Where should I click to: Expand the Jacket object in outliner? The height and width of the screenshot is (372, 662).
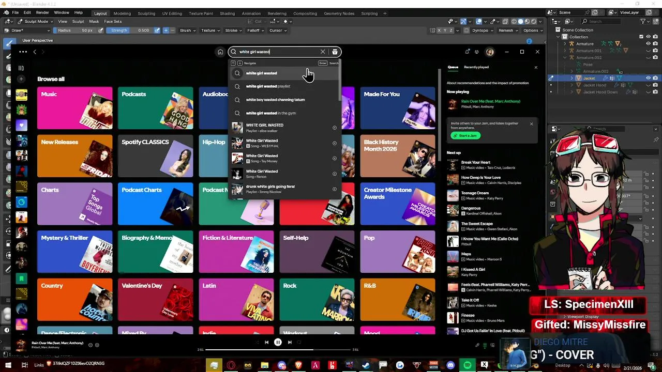pyautogui.click(x=572, y=78)
